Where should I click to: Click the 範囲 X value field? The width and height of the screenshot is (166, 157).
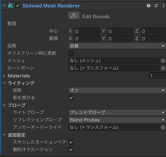point(87,39)
